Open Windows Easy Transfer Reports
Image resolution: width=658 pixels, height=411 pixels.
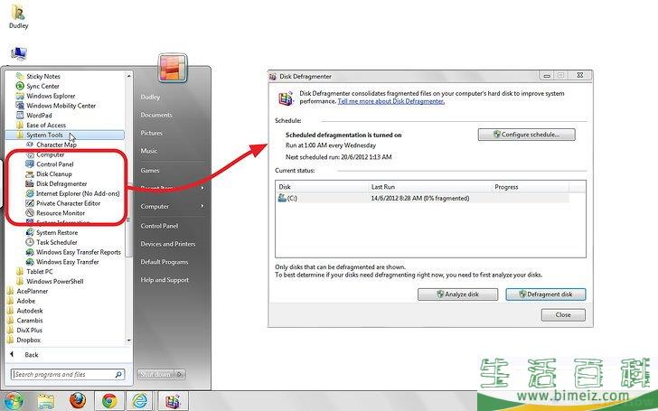(x=78, y=252)
